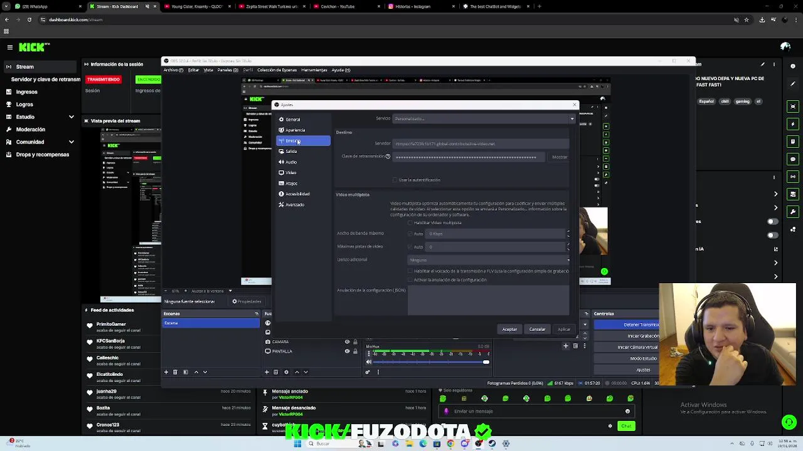Toggle Auto for Máximas pistas de vídeo
This screenshot has width=803, height=451.
tap(410, 247)
